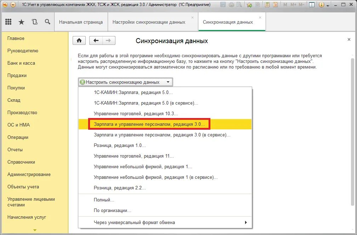Image resolution: width=357 pixels, height=235 pixels.
Task: Open Склад section
Action: (14, 100)
